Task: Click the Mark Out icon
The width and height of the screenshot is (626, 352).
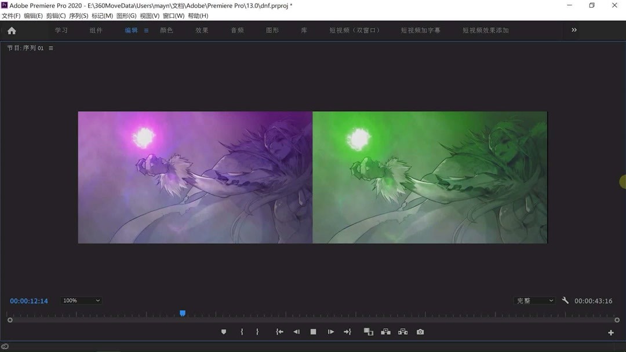Action: point(257,332)
